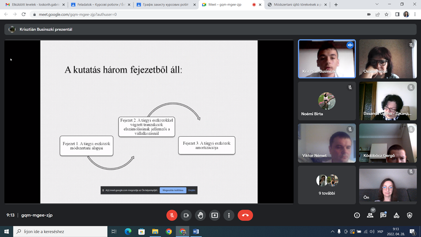Click the present screen icon

tap(215, 215)
